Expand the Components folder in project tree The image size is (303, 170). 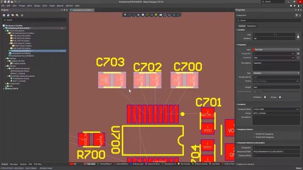coord(6,84)
